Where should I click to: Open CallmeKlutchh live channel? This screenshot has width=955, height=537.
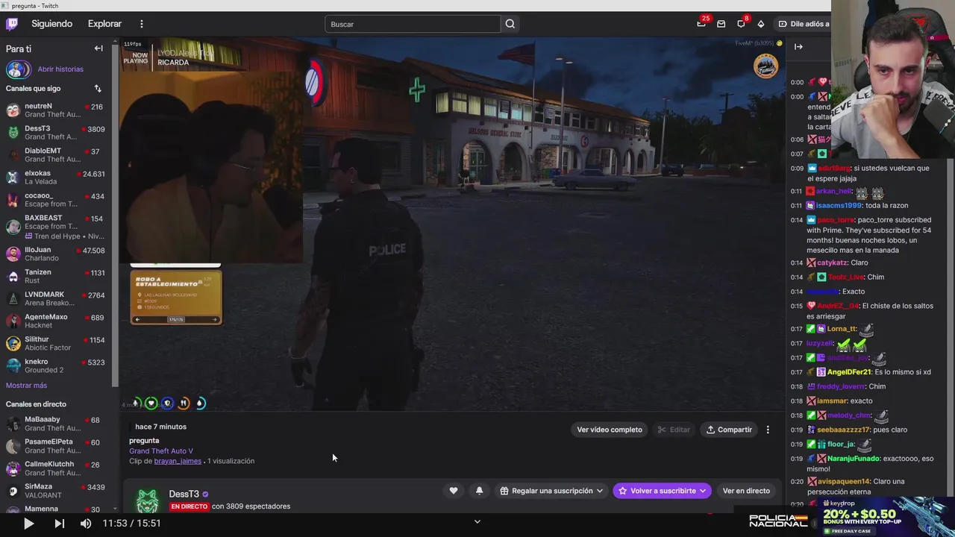pos(54,468)
